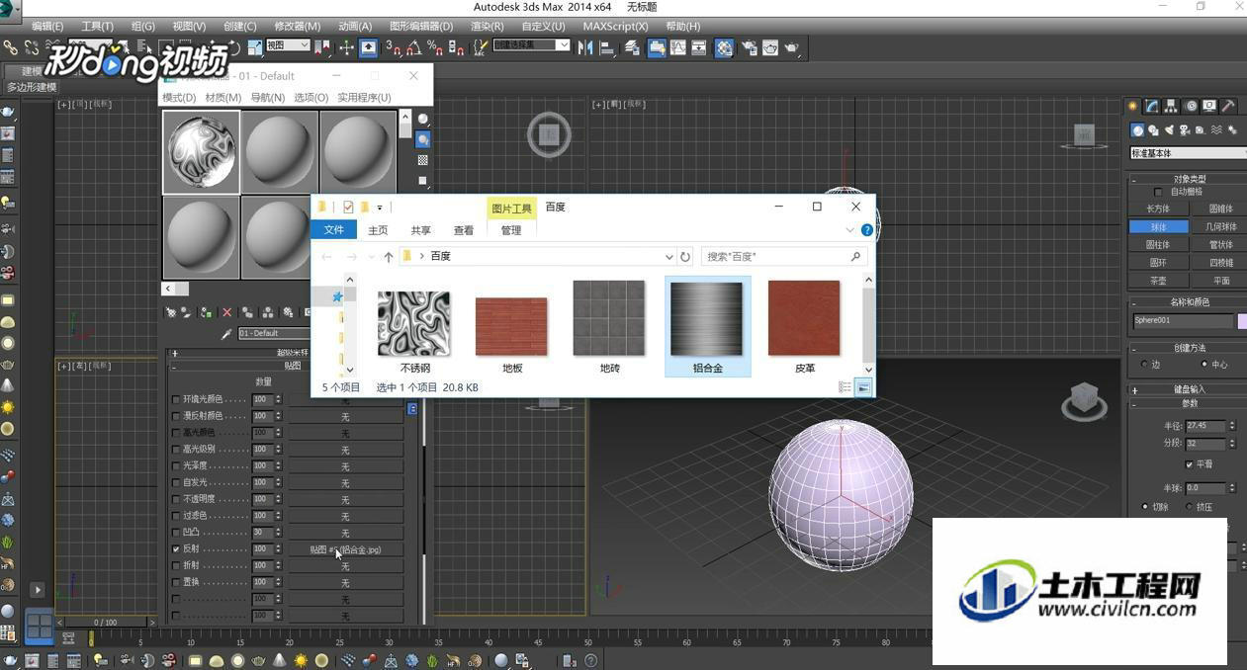
Task: Select the 边 creation method radio
Action: tap(1144, 365)
